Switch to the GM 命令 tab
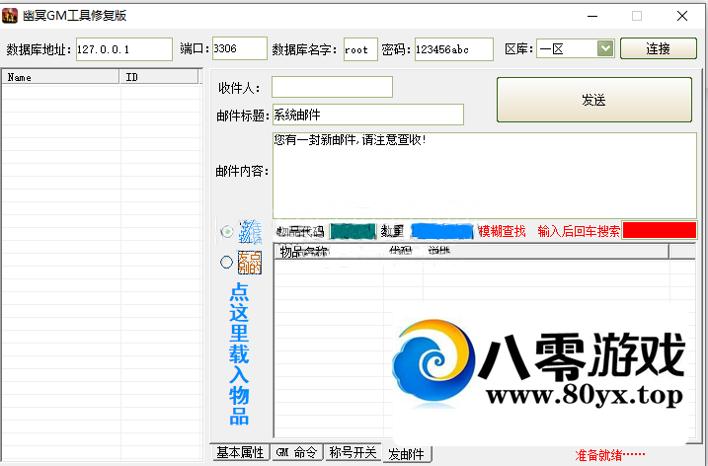 pos(296,452)
